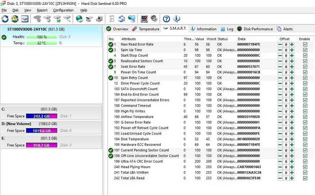
Task: Click the disk with magnifier icon
Action: coord(67,19)
